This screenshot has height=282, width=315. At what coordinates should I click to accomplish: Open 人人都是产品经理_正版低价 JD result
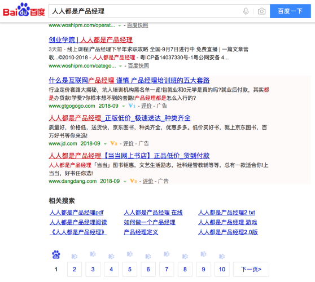click(120, 118)
